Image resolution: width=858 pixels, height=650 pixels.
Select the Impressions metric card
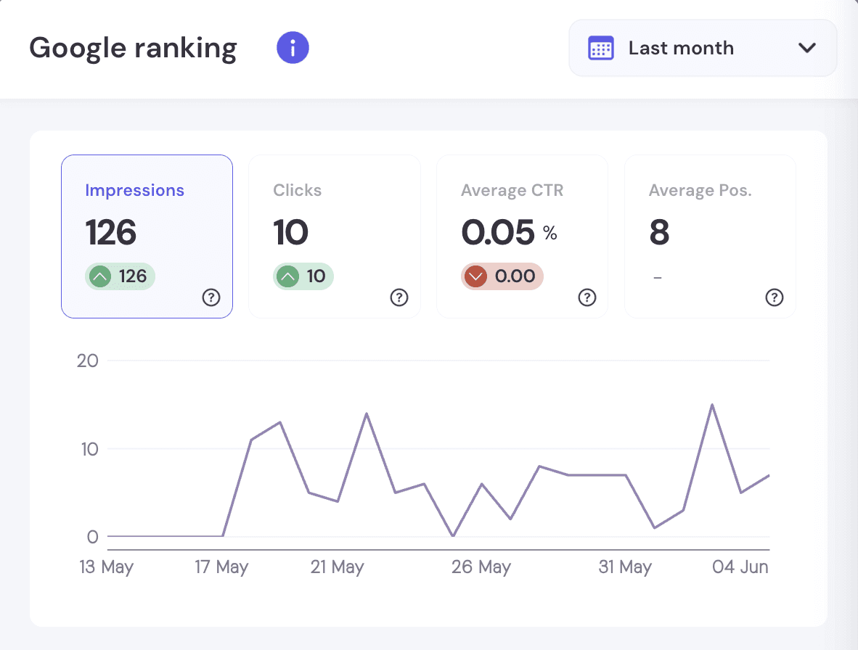[147, 236]
